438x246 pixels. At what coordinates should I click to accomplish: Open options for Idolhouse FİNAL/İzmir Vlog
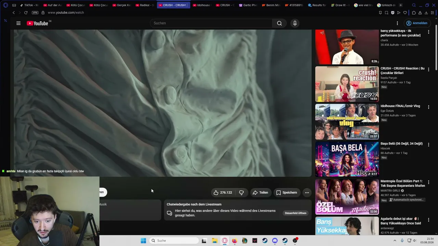[x=428, y=107]
